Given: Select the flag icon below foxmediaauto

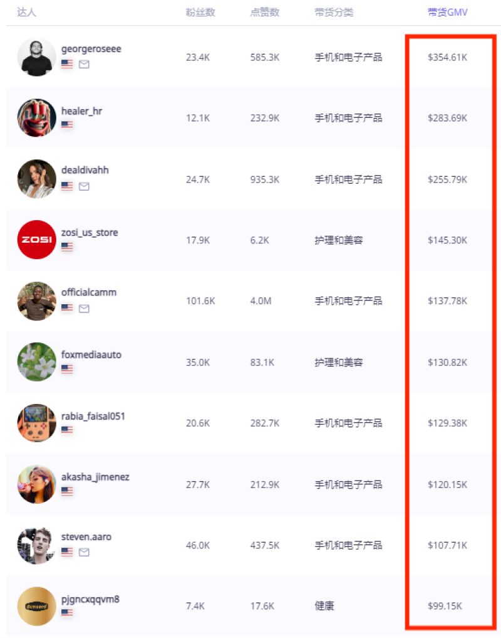Looking at the screenshot, I should [x=67, y=370].
